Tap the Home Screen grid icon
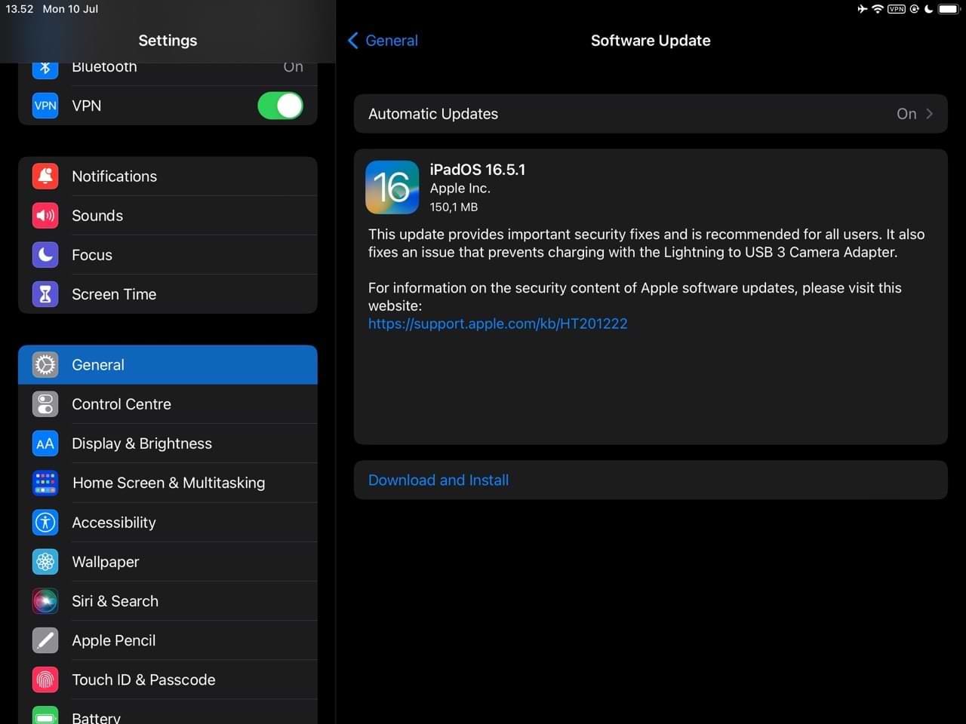This screenshot has height=724, width=966. (45, 483)
